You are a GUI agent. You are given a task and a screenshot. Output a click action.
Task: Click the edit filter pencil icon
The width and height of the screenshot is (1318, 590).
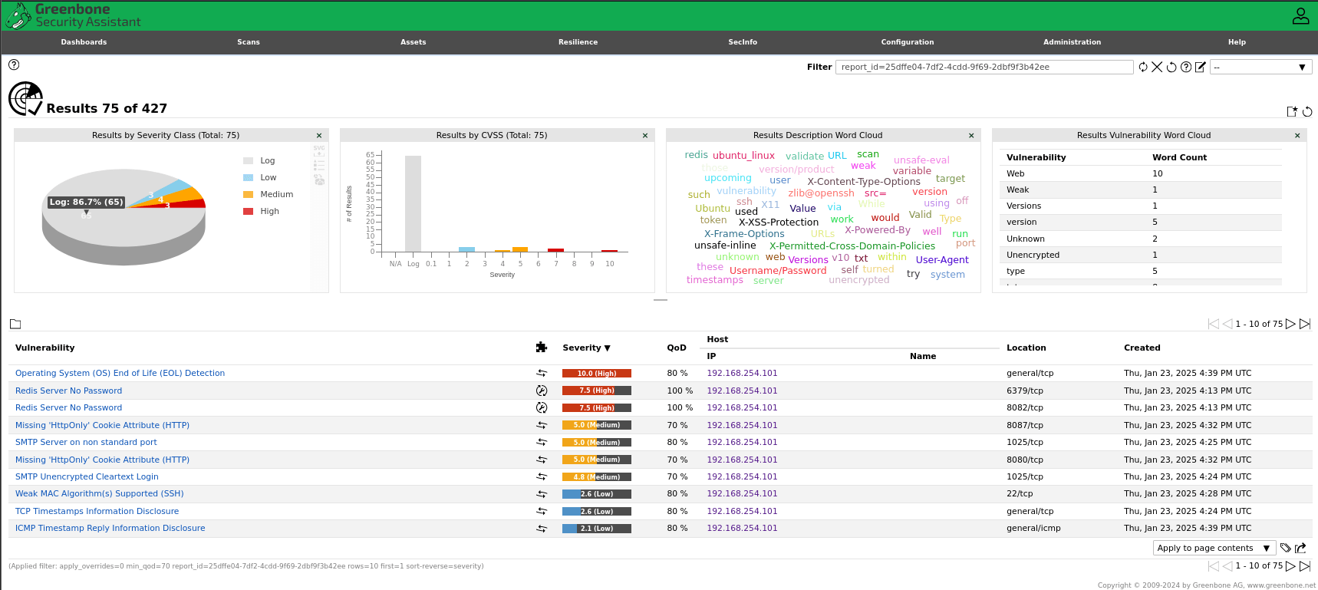pos(1201,67)
